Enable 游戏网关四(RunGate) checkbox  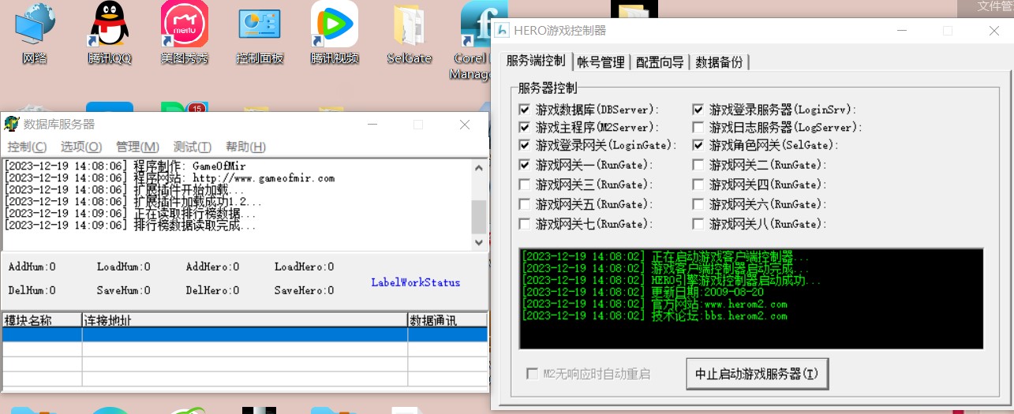tap(698, 185)
